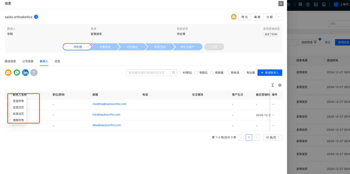Image resolution: width=350 pixels, height=174 pixels.
Task: Choose 反选当页 from selection menu
Action: click(18, 114)
